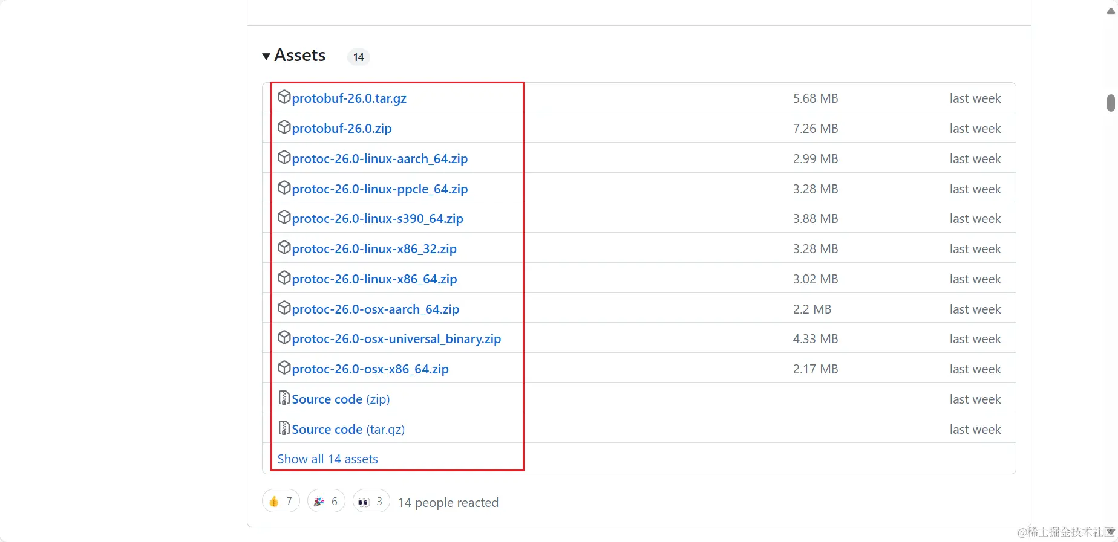Click the scrollbar up arrow
Image resolution: width=1118 pixels, height=542 pixels.
point(1111,10)
